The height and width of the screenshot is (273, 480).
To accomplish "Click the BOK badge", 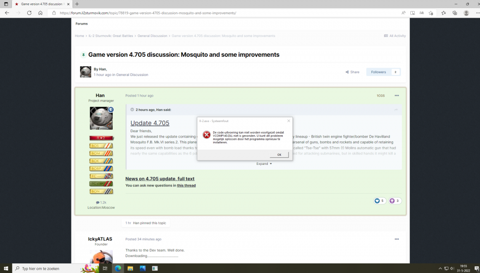I will coord(101,161).
